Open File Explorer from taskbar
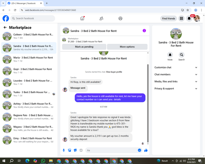205x164 pixels. coord(51,161)
